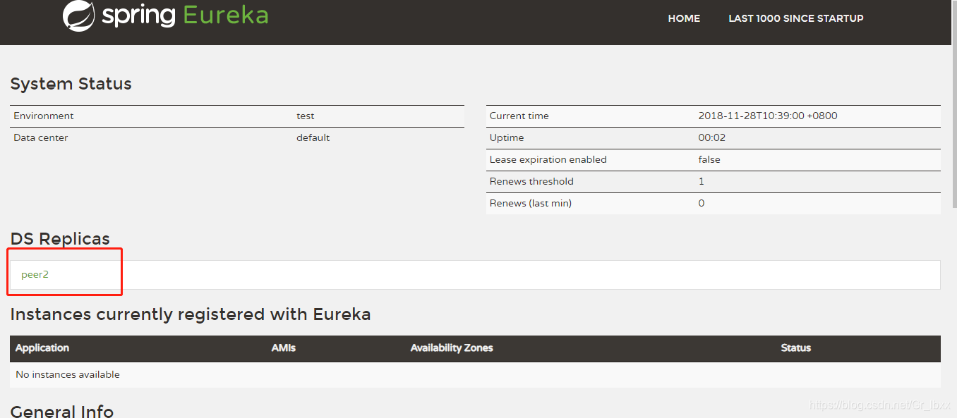Select the Renews (last min) label

[x=531, y=203]
